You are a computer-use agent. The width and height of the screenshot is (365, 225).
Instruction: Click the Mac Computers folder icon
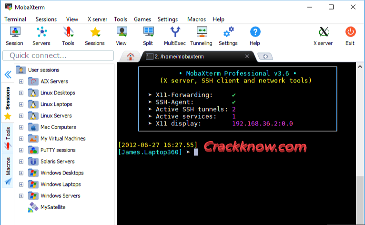33,127
